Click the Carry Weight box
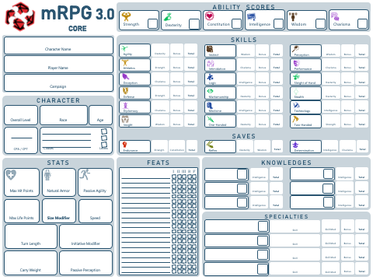Viewport: 373px width, 280px height. tap(31, 263)
